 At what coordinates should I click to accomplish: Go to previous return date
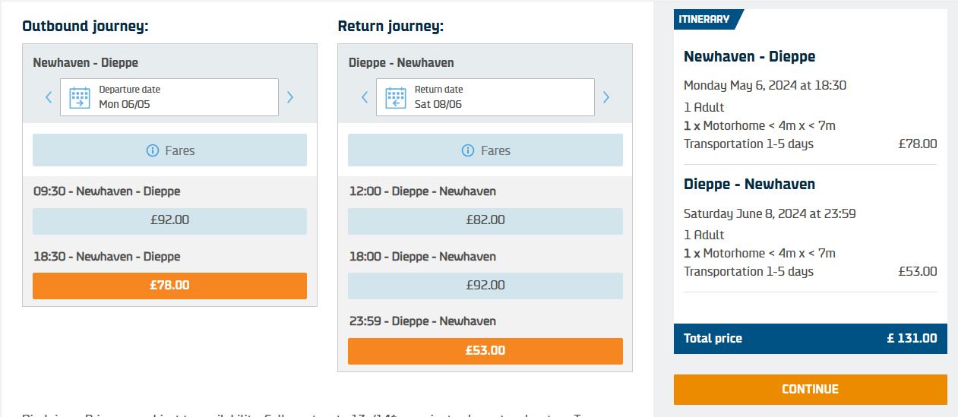pos(364,97)
